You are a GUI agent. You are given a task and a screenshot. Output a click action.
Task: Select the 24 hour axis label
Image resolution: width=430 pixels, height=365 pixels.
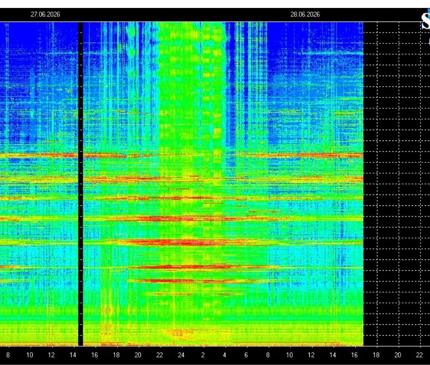tap(181, 355)
